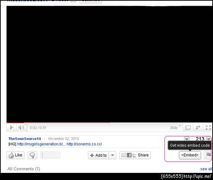The height and width of the screenshot is (180, 213).
Task: Click the black video frame
Action: [109, 64]
